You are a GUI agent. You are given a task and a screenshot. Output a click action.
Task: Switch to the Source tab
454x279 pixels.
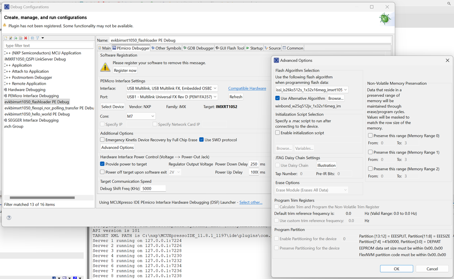(272, 48)
